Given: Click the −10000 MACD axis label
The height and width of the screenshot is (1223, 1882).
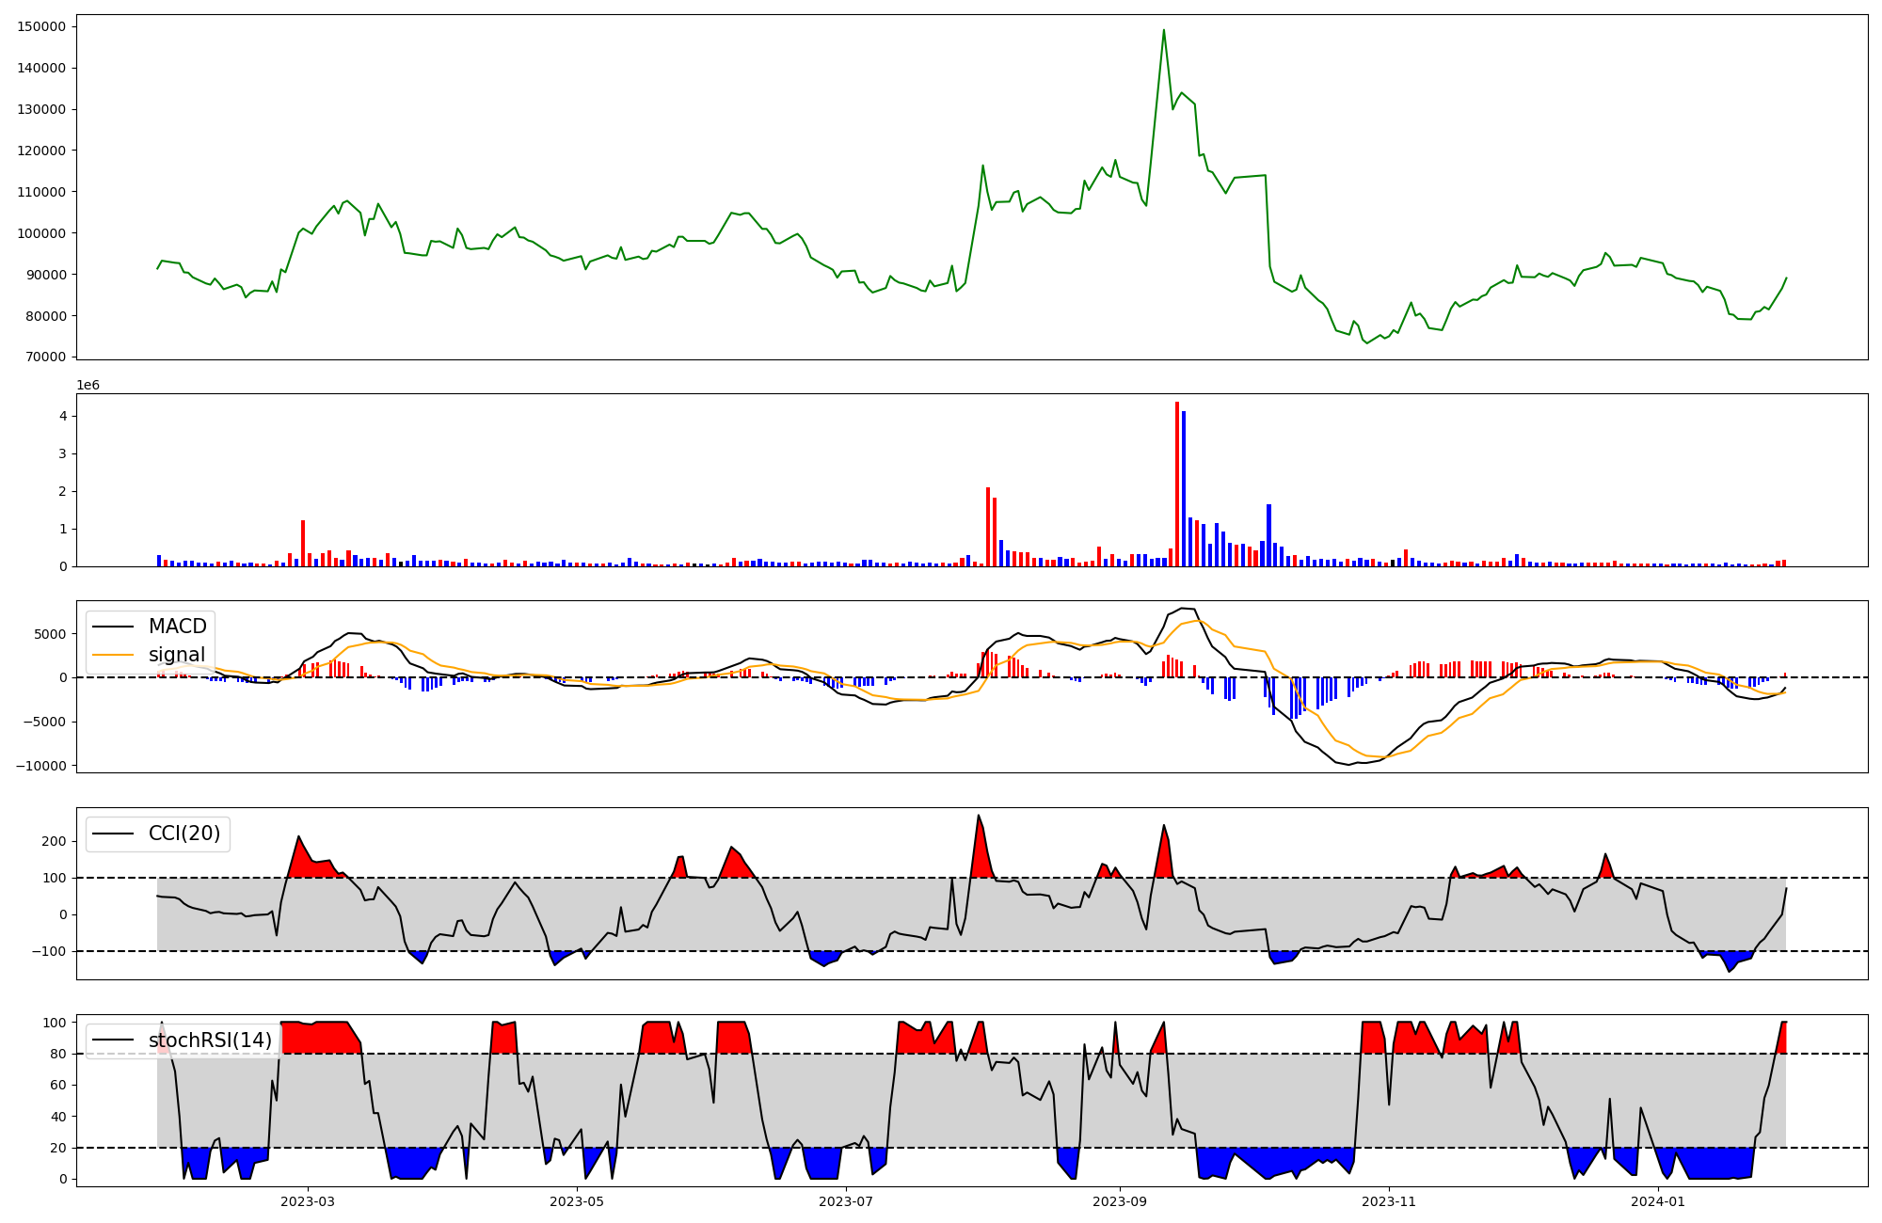Looking at the screenshot, I should pos(40,766).
